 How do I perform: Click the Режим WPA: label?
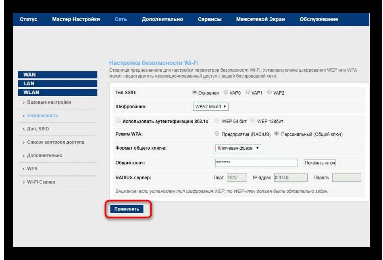(129, 134)
